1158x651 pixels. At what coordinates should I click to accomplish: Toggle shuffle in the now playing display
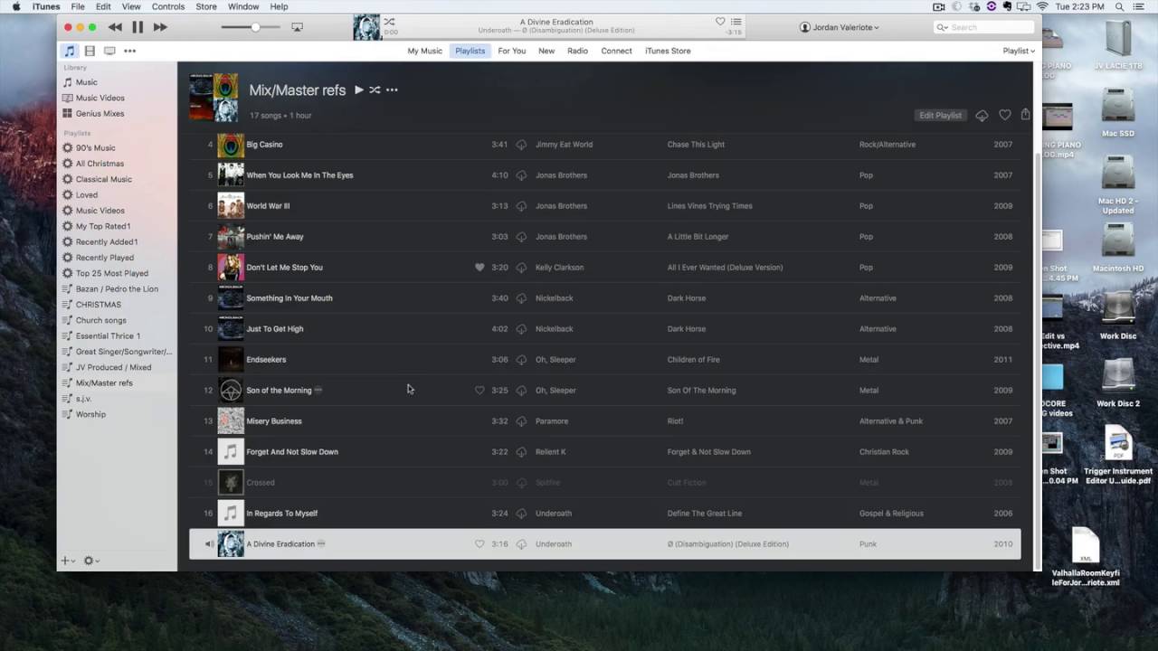pos(389,21)
